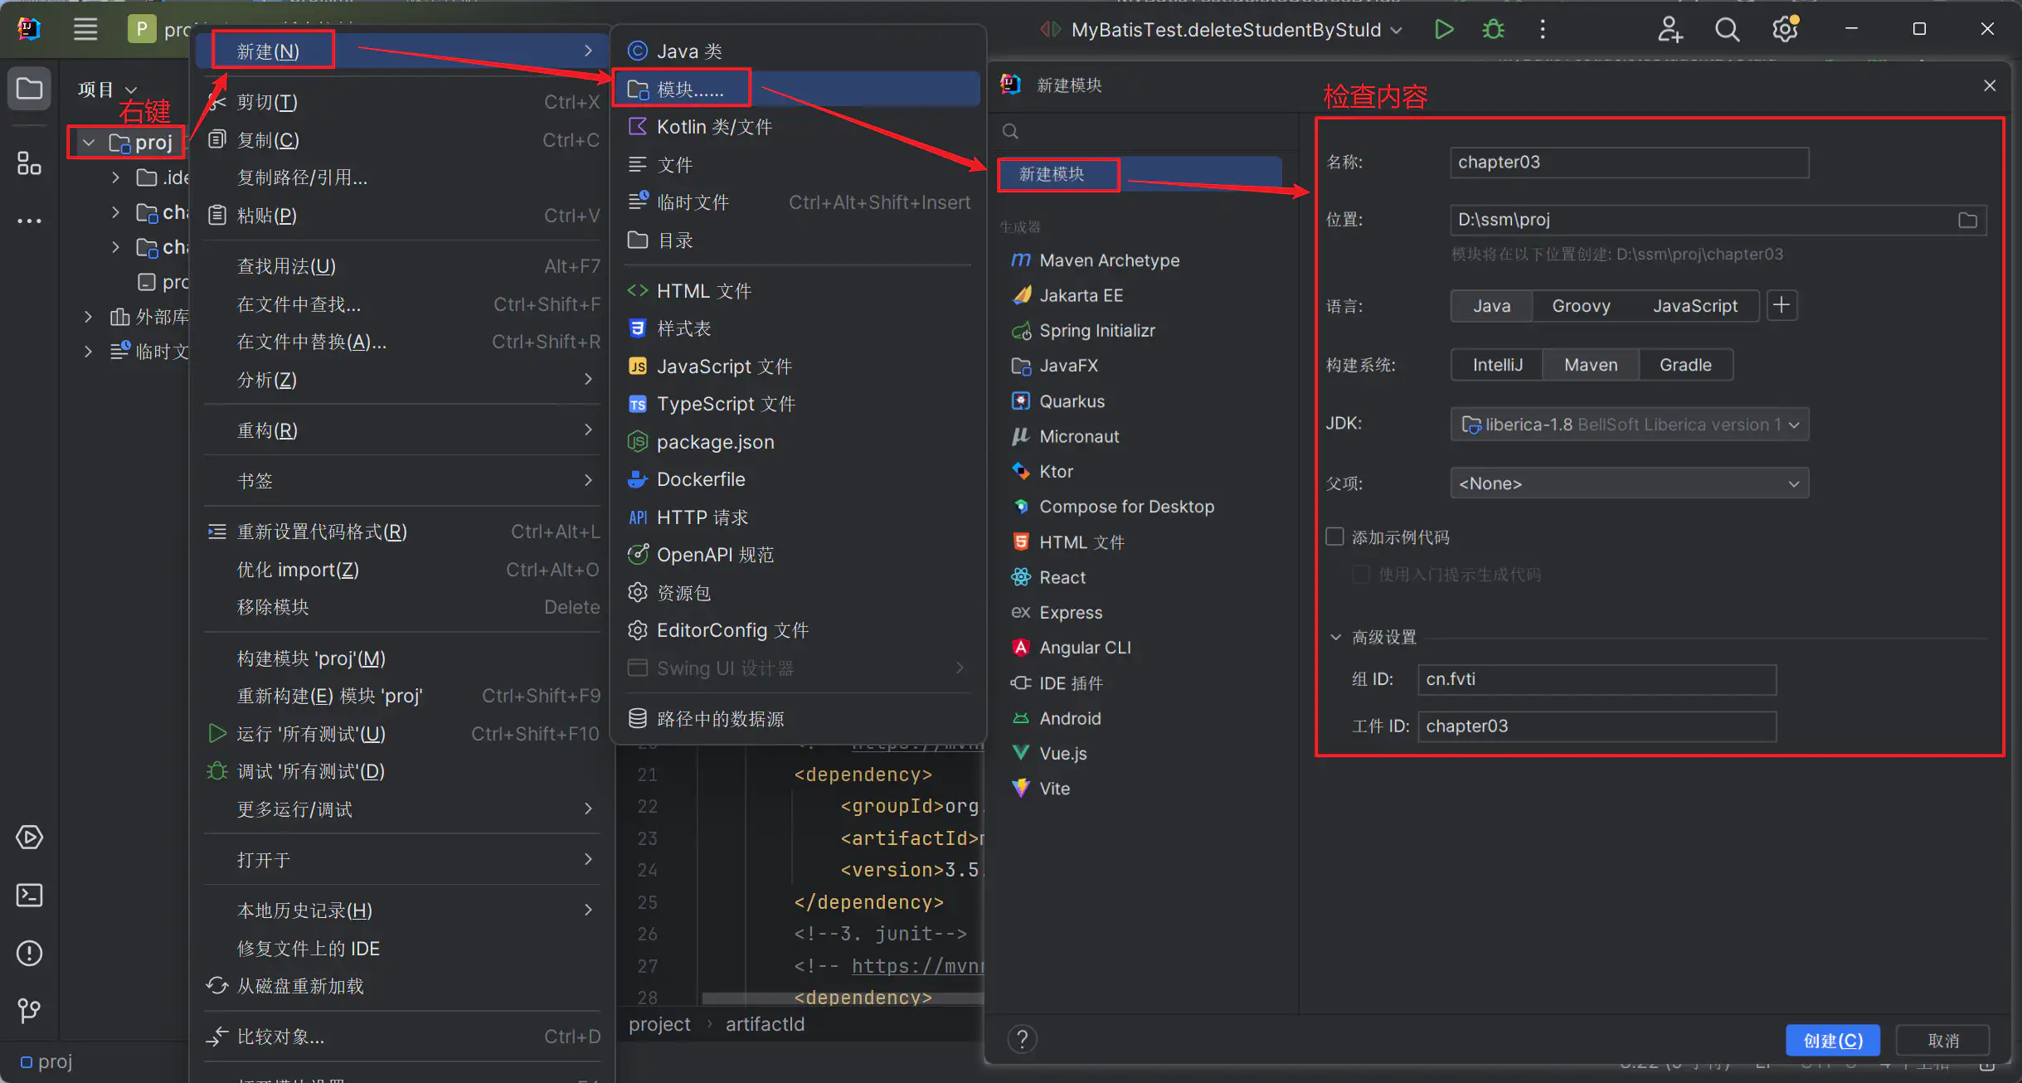Choose JavaScript as the language
The height and width of the screenshot is (1083, 2022).
[x=1694, y=306]
